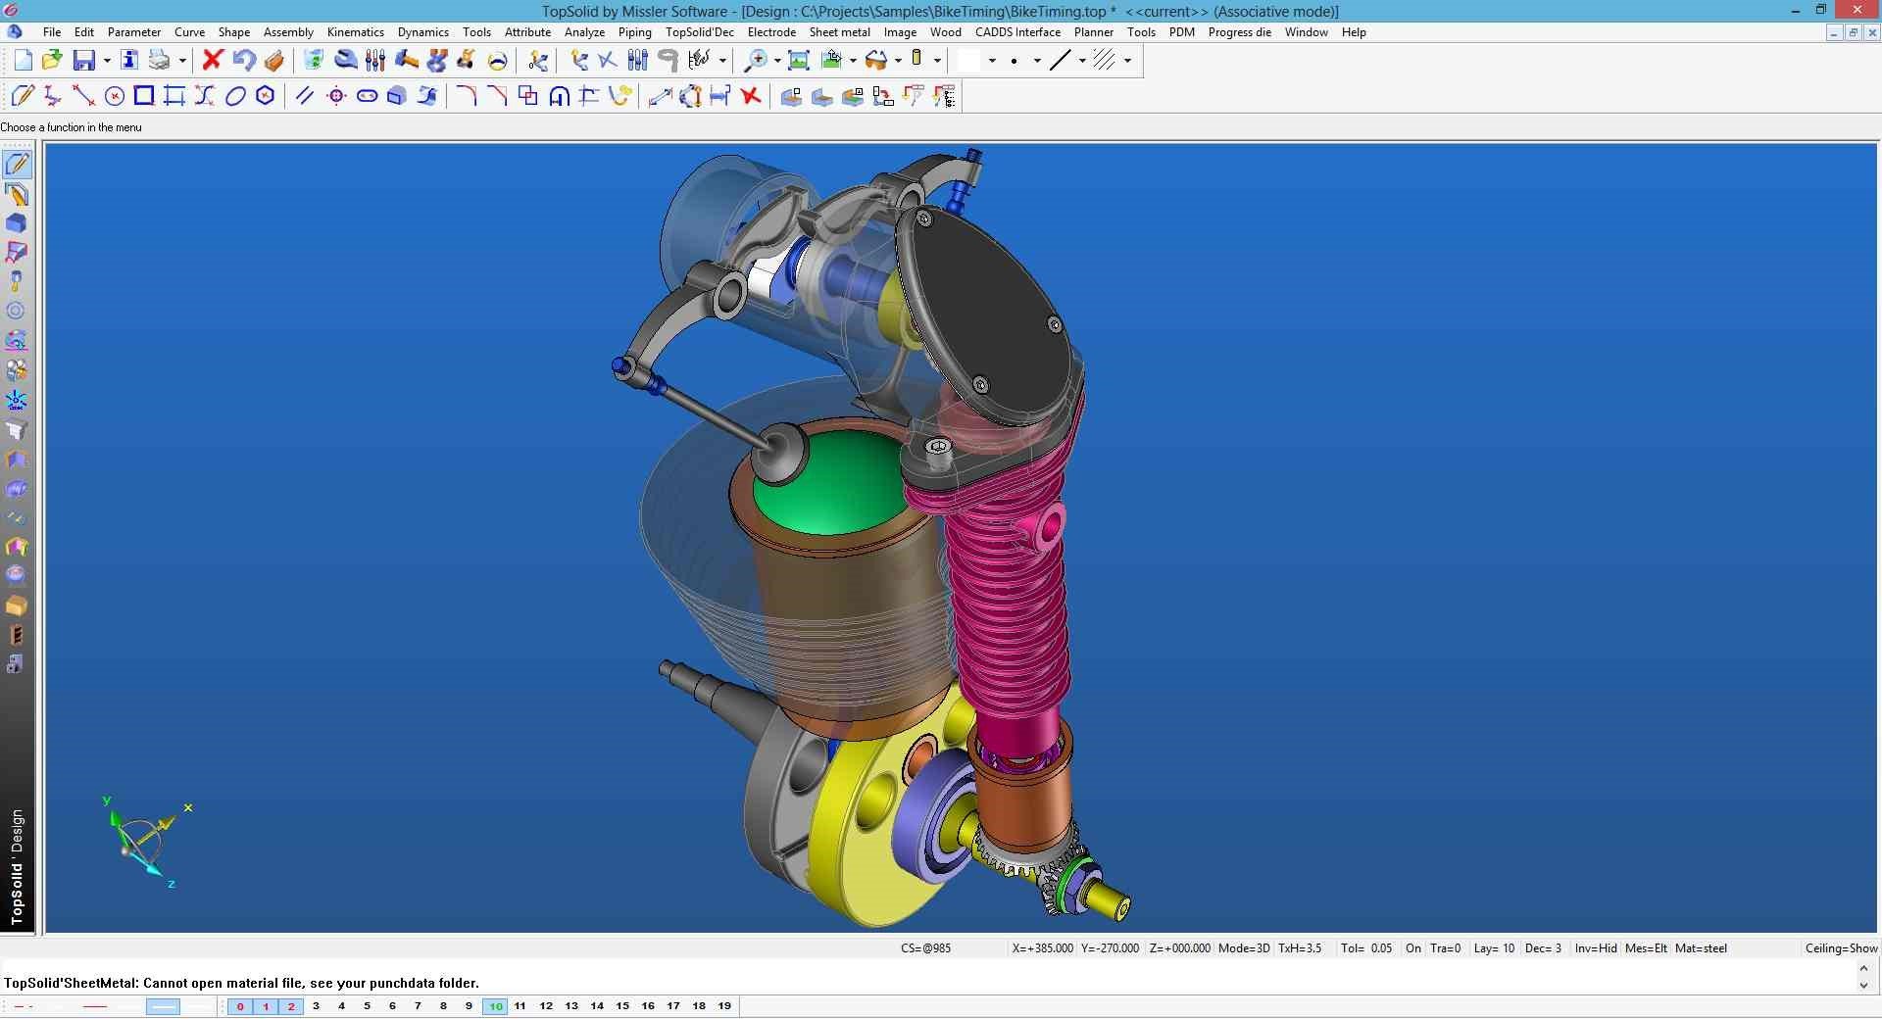Select the line tool with red endpoints
Image resolution: width=1882 pixels, height=1019 pixels.
(83, 96)
